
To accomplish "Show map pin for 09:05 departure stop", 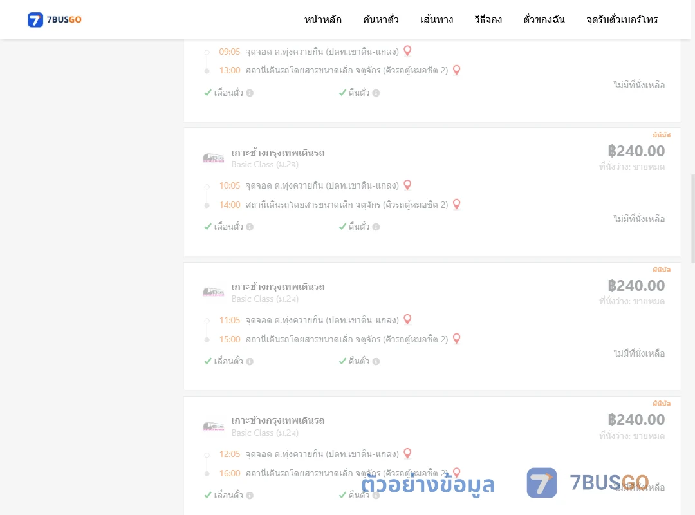I will 407,51.
